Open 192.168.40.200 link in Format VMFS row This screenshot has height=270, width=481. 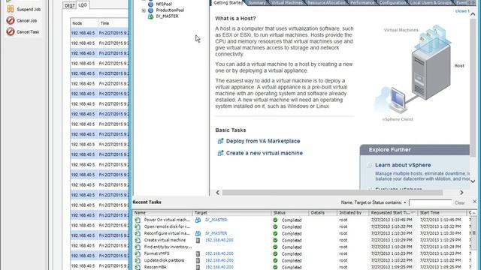[x=219, y=253]
